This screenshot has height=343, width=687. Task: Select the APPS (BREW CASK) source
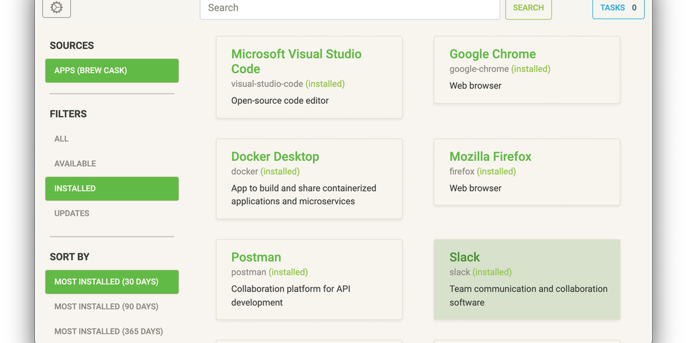[111, 70]
